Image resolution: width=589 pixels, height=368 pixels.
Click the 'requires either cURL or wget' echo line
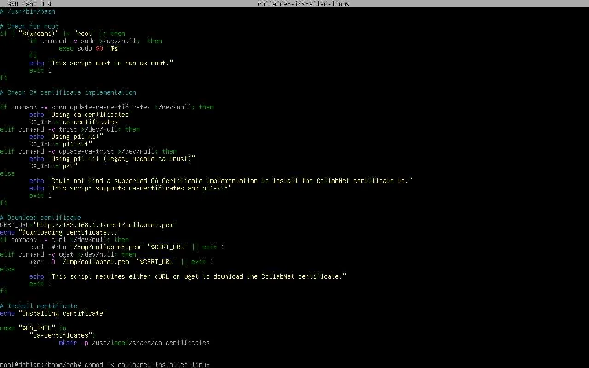[x=188, y=276]
